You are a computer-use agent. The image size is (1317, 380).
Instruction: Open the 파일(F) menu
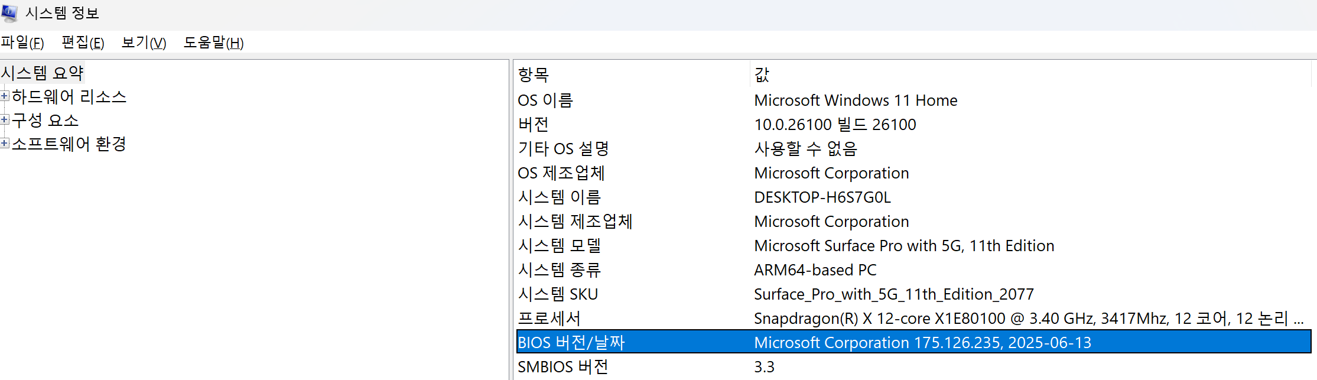pos(22,43)
